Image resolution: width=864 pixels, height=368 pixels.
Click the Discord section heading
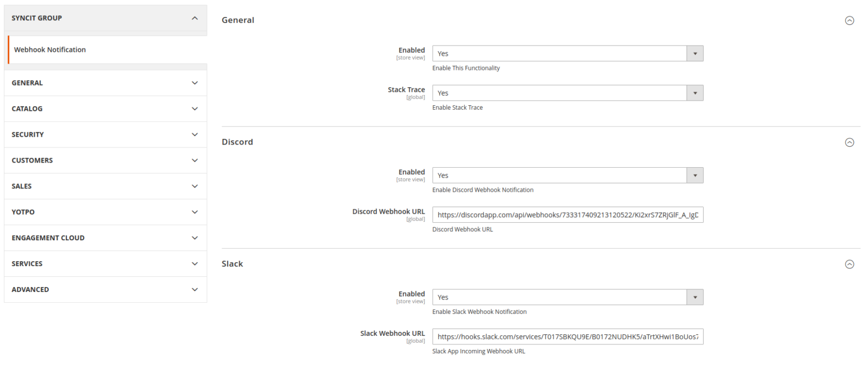tap(237, 142)
